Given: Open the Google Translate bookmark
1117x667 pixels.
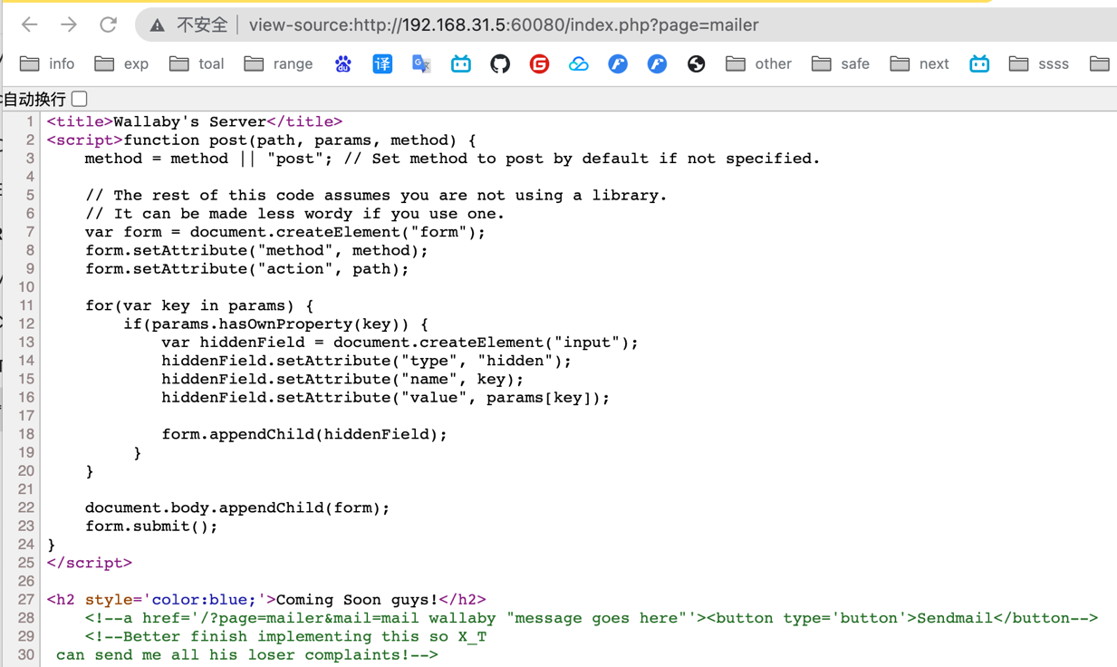Looking at the screenshot, I should [x=421, y=63].
